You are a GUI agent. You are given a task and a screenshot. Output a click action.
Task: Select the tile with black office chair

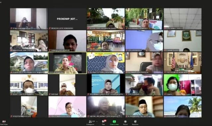tap(144, 63)
